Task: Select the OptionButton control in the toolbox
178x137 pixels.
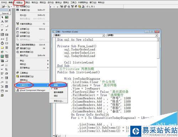Action: pyautogui.click(x=7, y=30)
